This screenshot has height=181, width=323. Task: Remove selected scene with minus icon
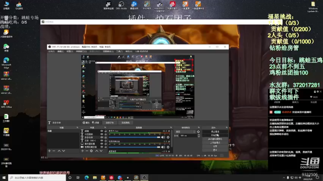pos(54,151)
